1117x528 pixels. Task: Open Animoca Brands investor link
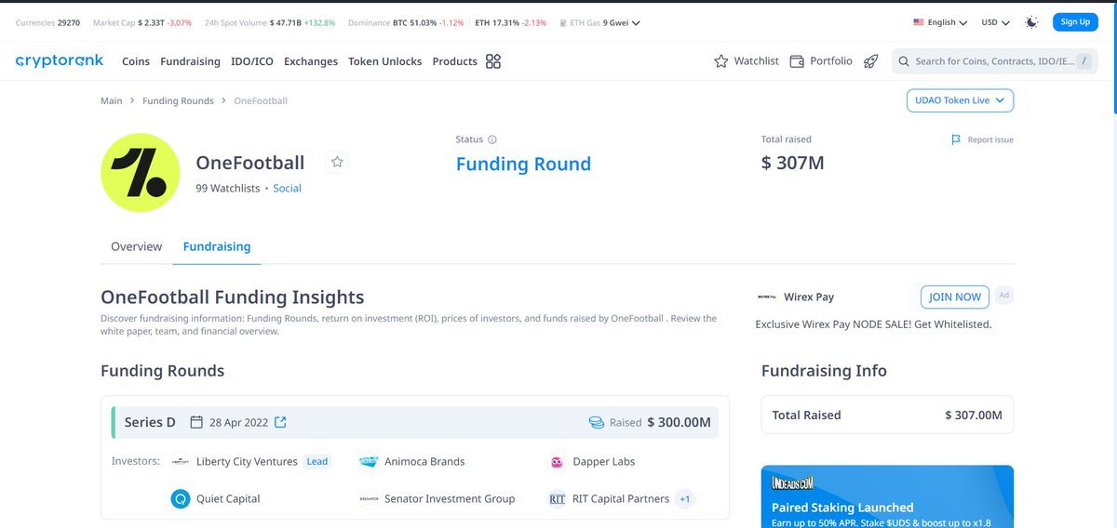click(424, 462)
